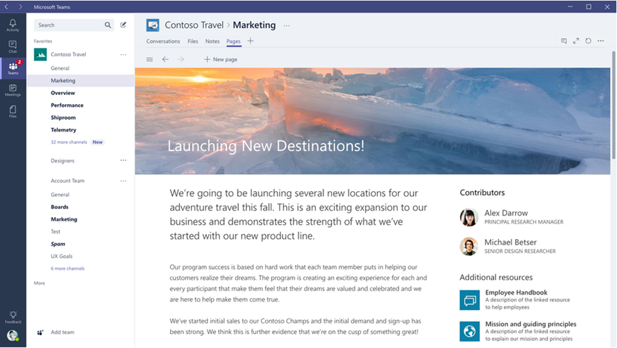Viewport: 617px width, 348px height.
Task: Open Marketing channel under Account Team
Action: point(64,219)
